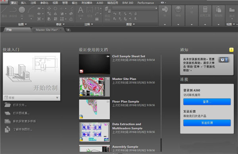Click the Linear dimension icon
Viewport: 238px width, 154px height.
click(97, 8)
